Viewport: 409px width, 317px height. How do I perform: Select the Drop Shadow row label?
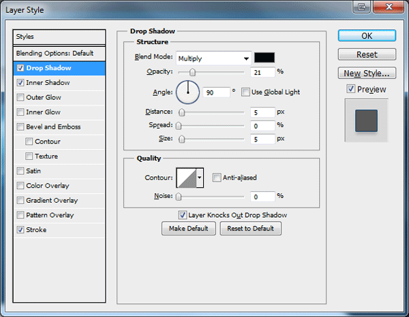[x=48, y=68]
